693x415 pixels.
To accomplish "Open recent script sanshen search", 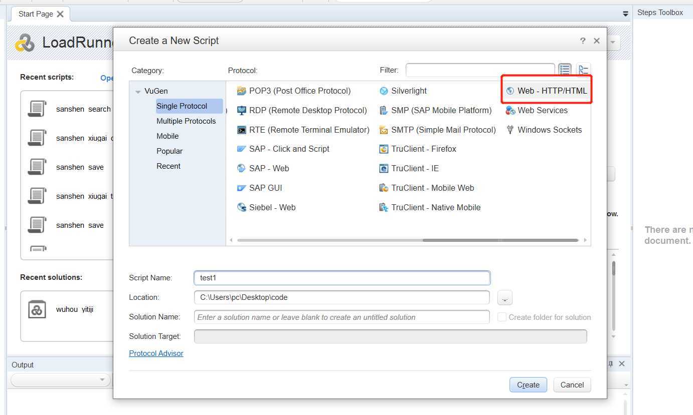I will click(83, 109).
